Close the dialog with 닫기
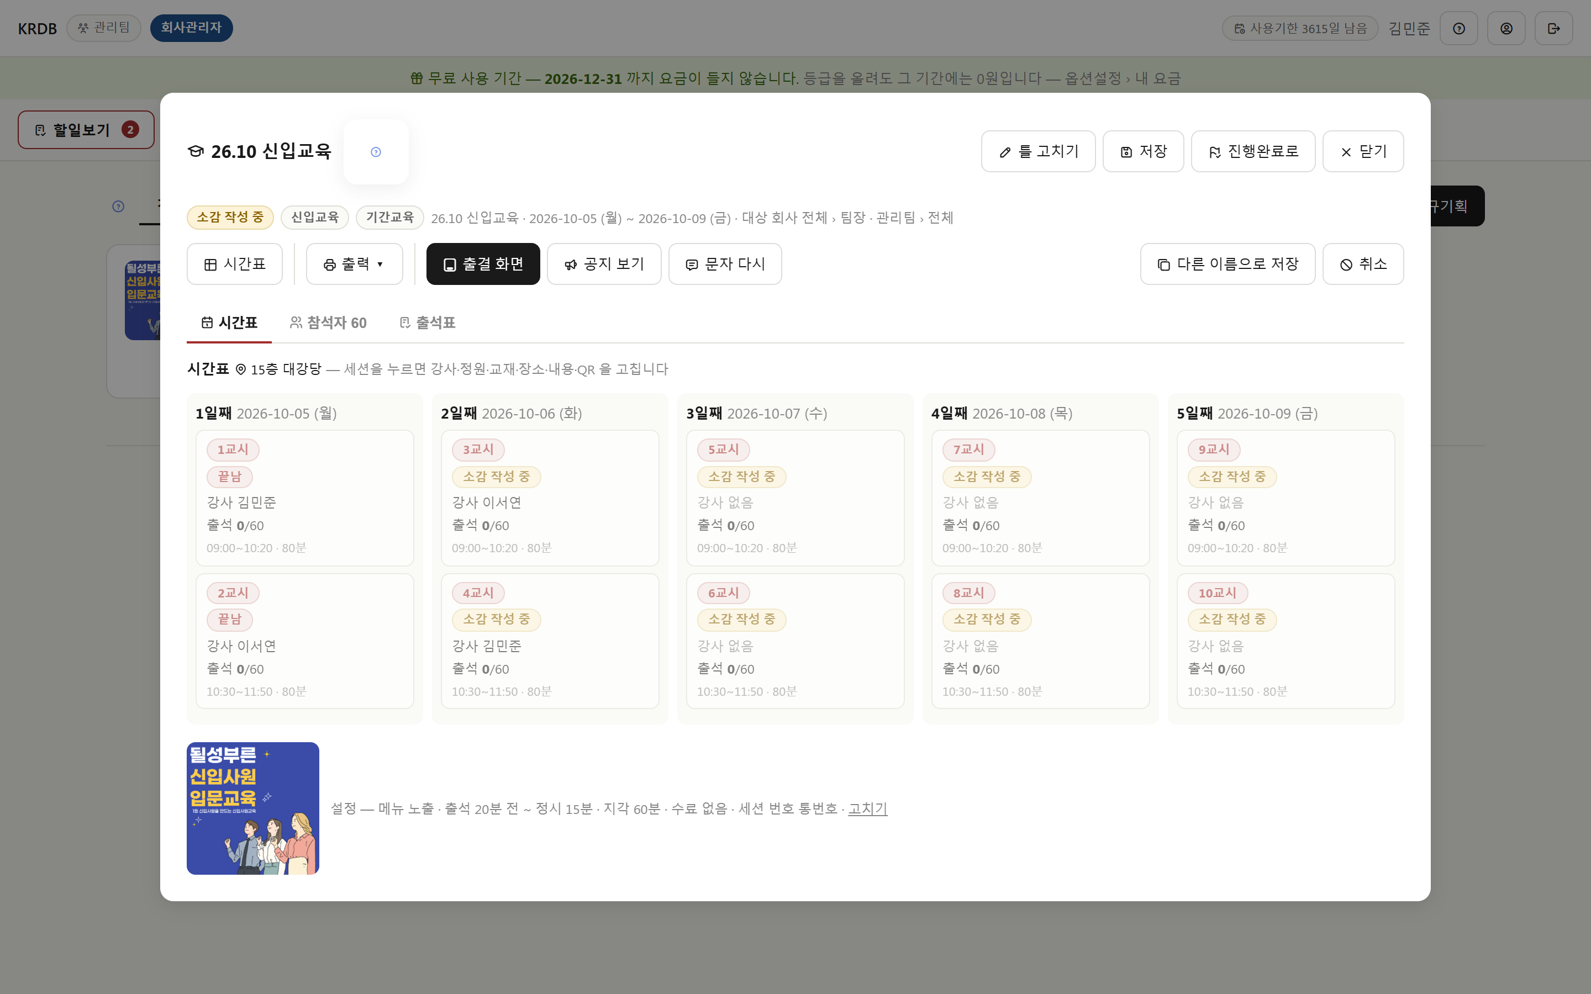This screenshot has width=1591, height=994. coord(1362,151)
